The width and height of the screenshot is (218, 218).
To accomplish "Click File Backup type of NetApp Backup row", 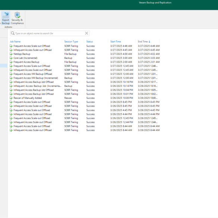I will 70,54.
